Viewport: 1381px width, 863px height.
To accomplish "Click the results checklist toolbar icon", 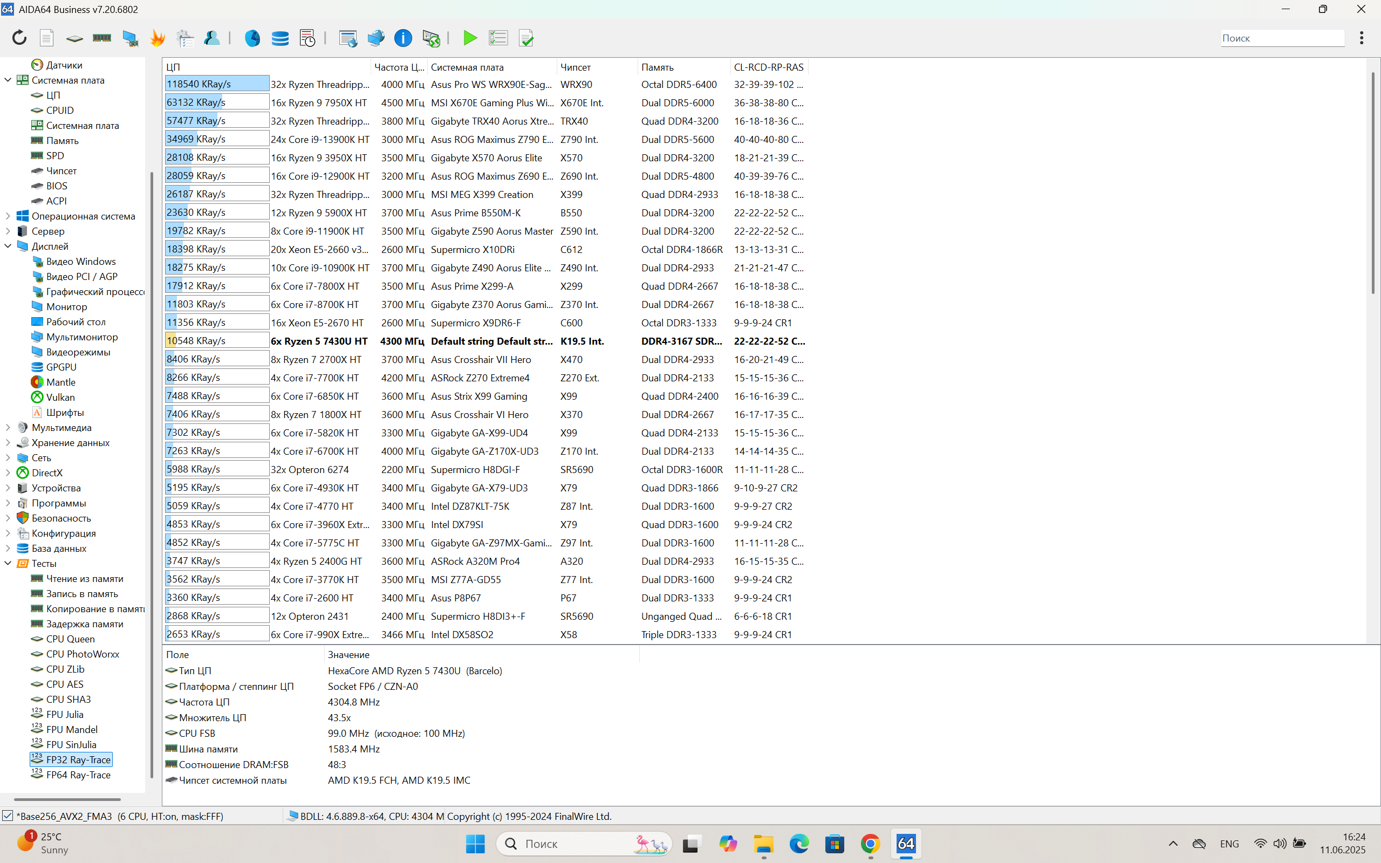I will pos(497,38).
